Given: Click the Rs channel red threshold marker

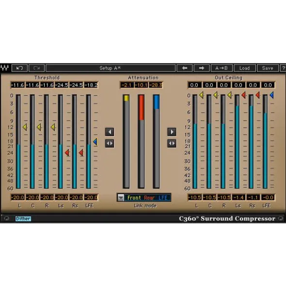Looking at the screenshot, I should [x=81, y=152].
